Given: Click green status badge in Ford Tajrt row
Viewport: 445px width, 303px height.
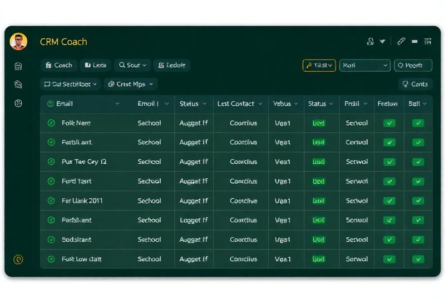Looking at the screenshot, I should point(318,182).
